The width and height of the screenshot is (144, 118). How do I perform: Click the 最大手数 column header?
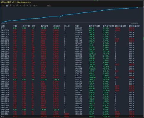click(x=26, y=26)
